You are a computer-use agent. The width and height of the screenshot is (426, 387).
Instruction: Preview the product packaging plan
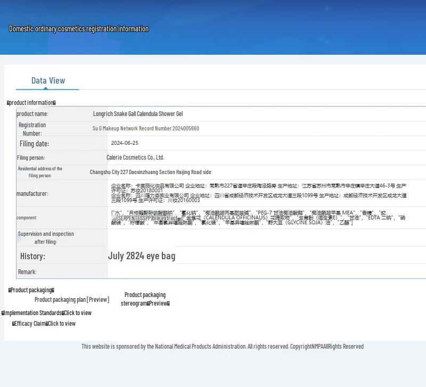coord(98,300)
